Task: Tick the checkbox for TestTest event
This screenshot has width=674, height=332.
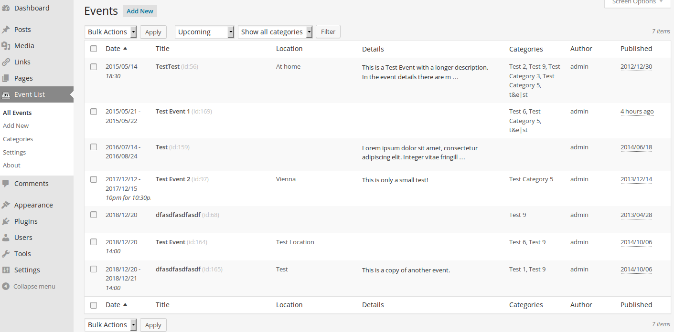Action: pos(94,67)
